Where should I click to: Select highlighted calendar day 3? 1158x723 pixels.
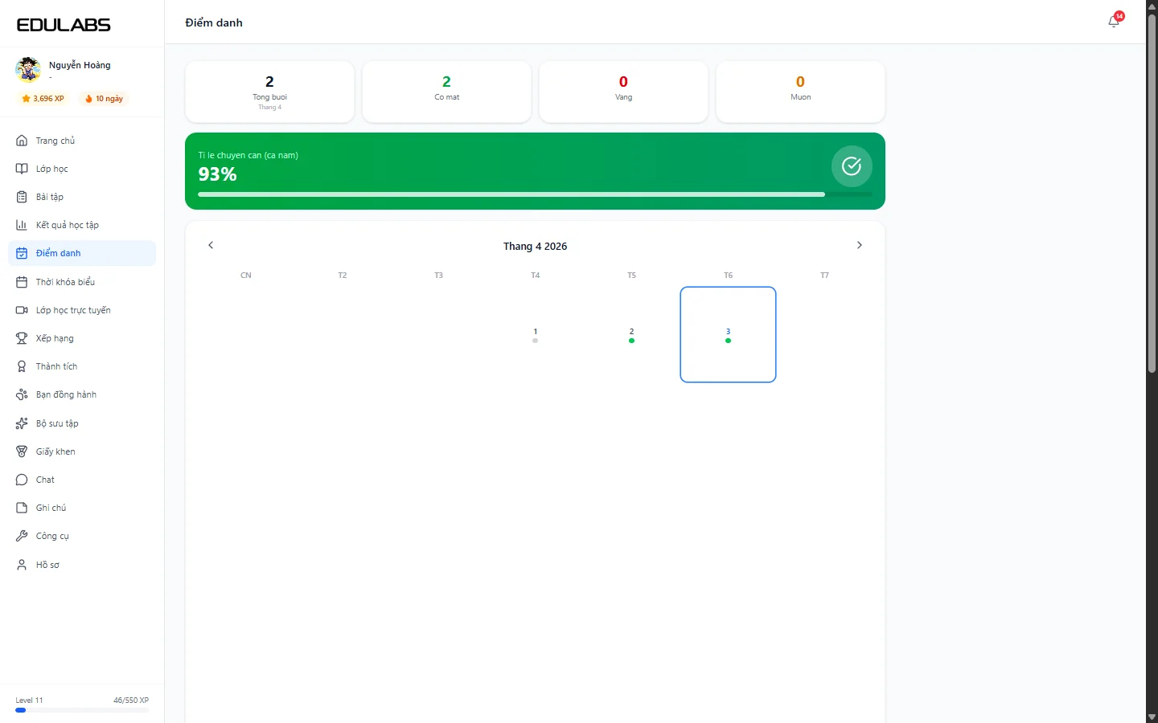point(729,334)
